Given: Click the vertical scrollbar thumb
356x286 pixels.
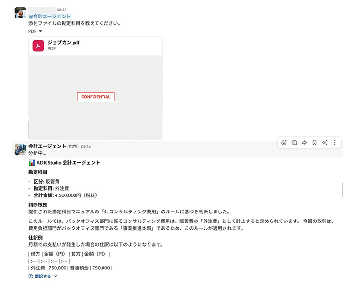Looking at the screenshot, I should [x=343, y=189].
